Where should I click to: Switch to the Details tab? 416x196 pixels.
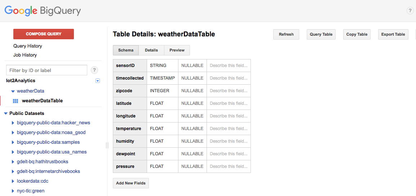151,50
